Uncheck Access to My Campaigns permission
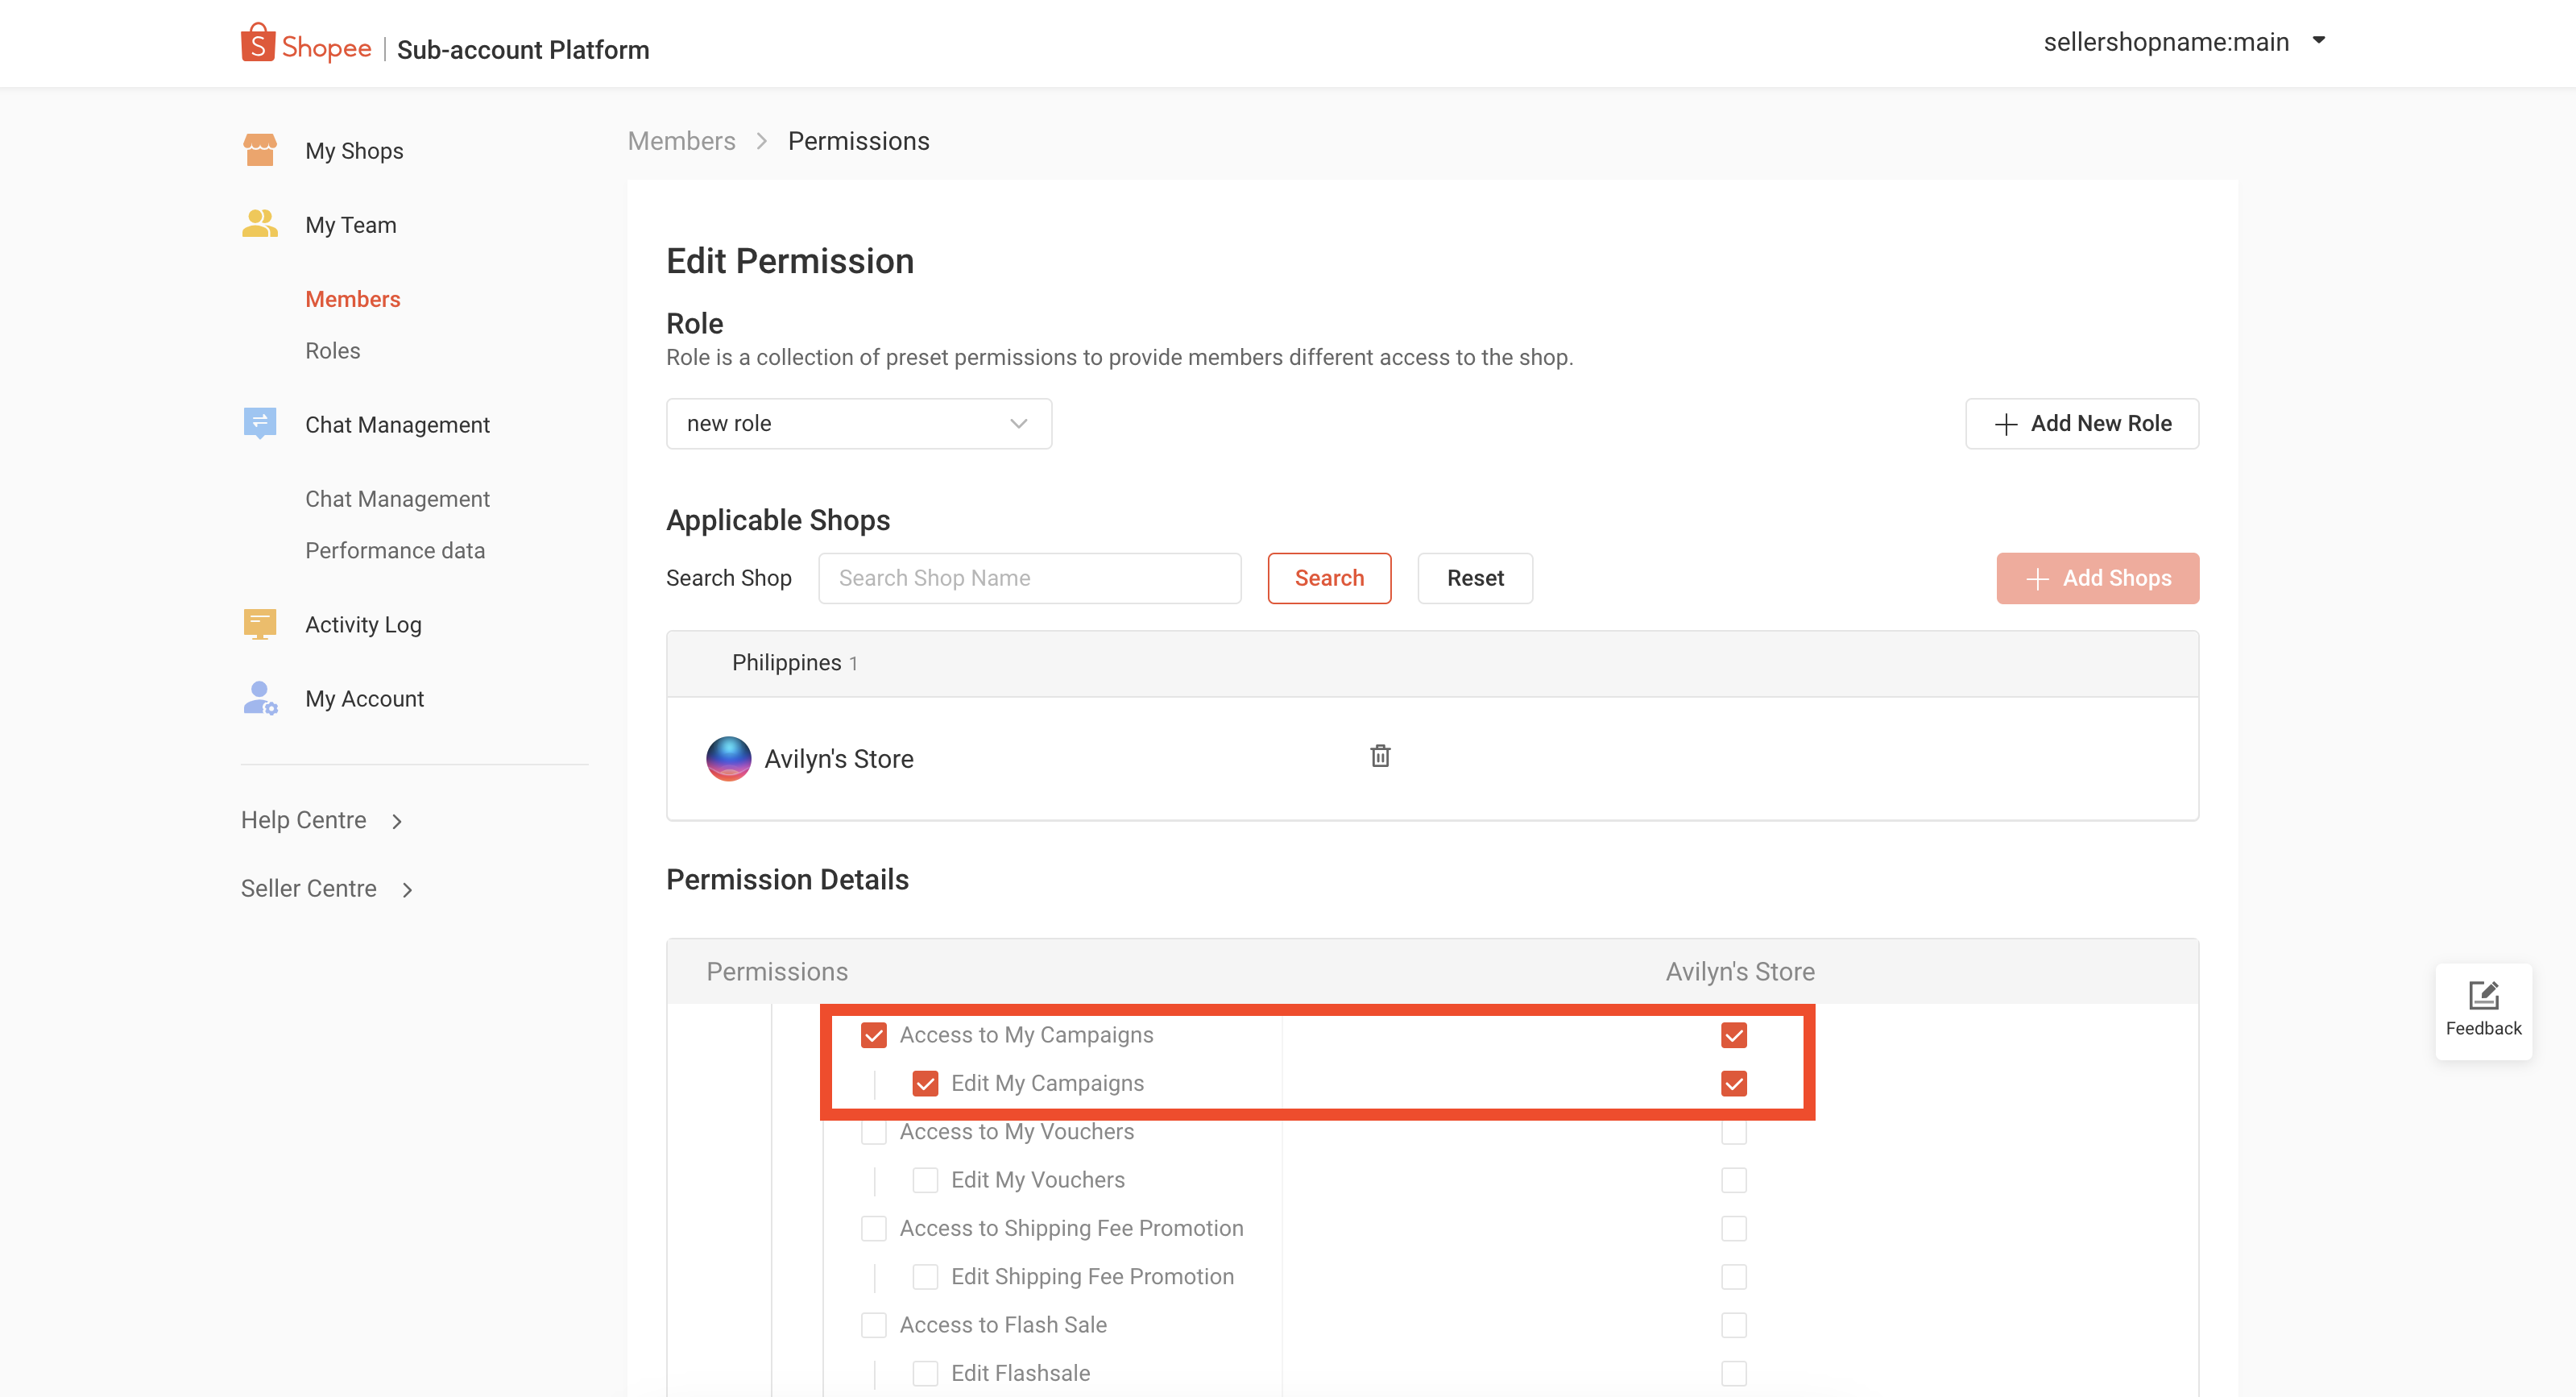Screen dimensions: 2576x1397 point(874,1035)
